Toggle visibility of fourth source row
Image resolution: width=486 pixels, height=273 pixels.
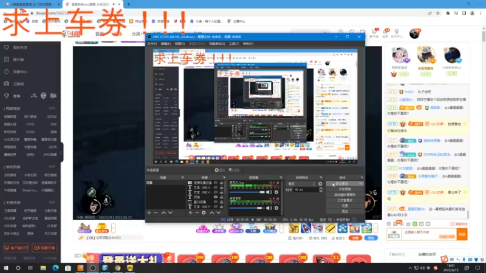(x=216, y=197)
